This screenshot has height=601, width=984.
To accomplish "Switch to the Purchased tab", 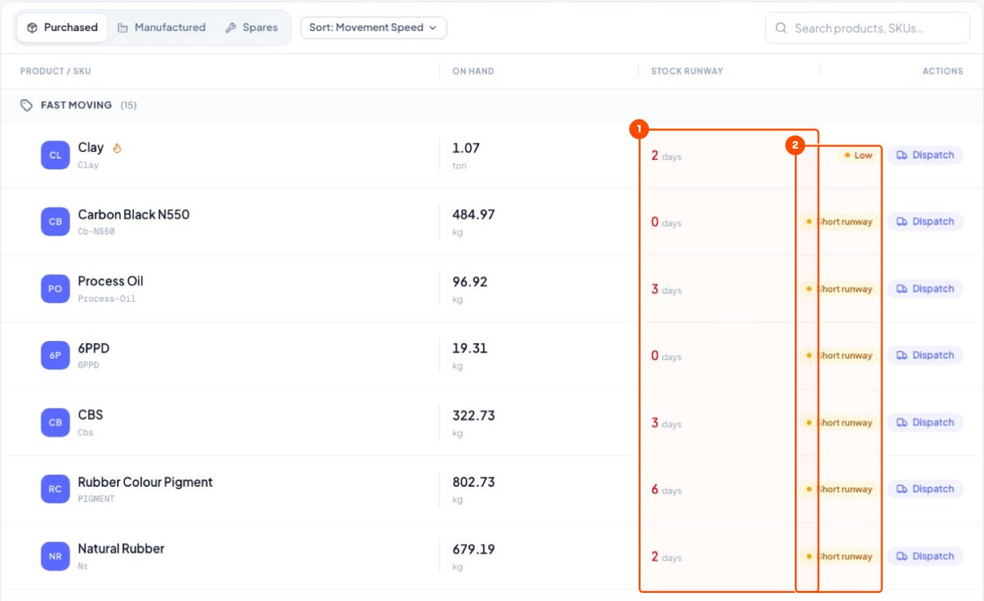I will click(x=62, y=28).
